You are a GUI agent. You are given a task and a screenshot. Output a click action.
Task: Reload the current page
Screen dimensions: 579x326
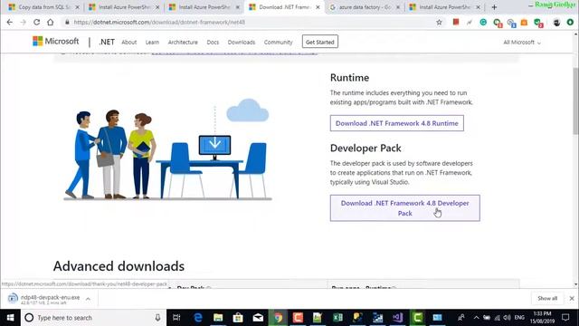point(36,22)
